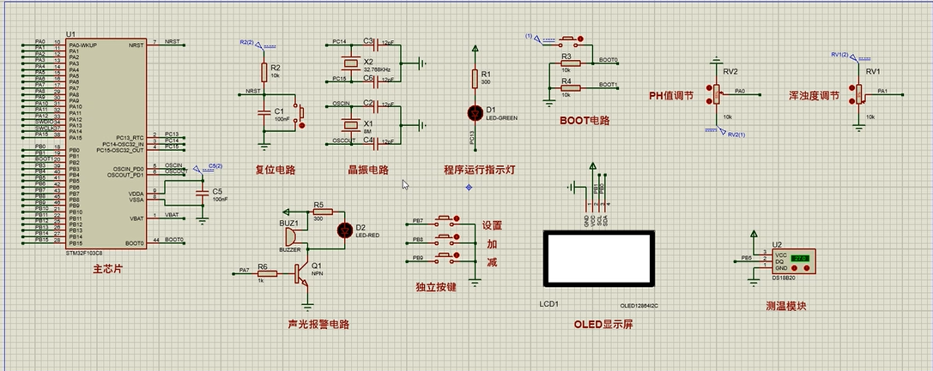Select the LCD1 OLED display screen
The height and width of the screenshot is (371, 933).
(598, 258)
